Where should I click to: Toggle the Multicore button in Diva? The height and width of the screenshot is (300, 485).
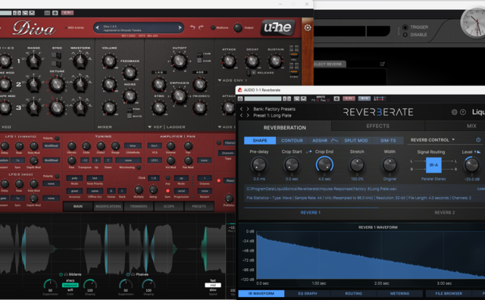tap(213, 27)
